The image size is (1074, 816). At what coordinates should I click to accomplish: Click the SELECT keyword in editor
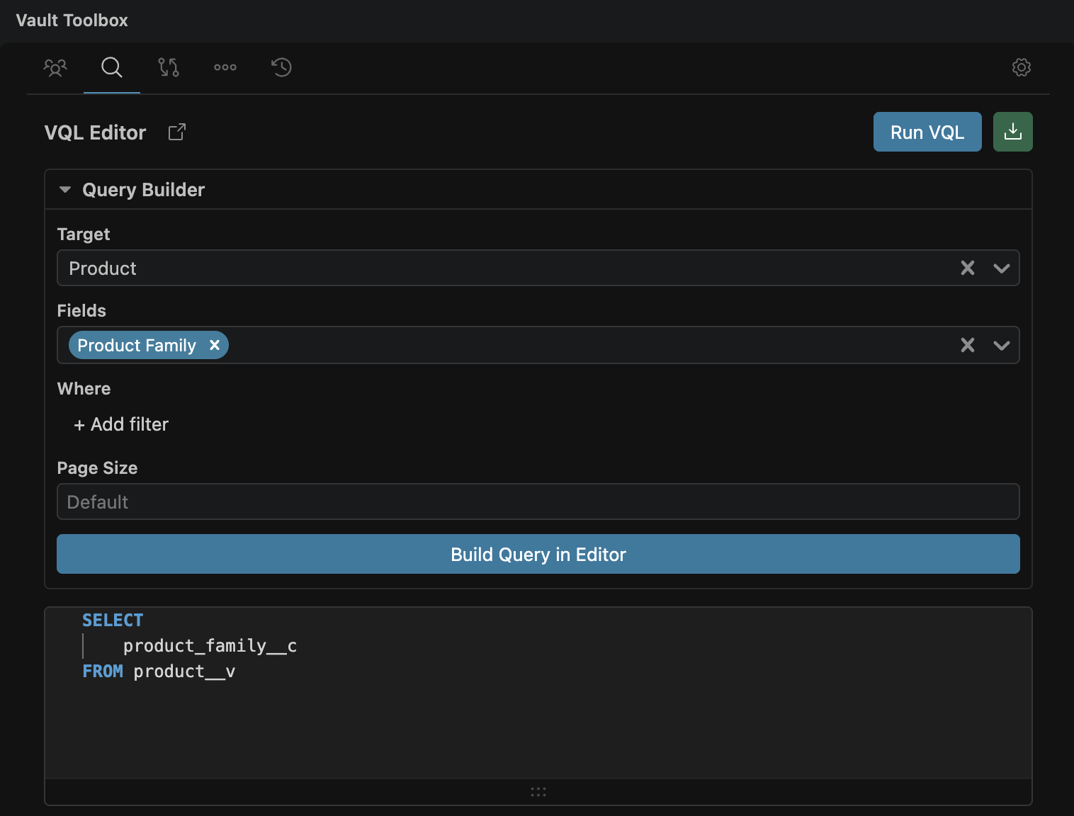113,620
